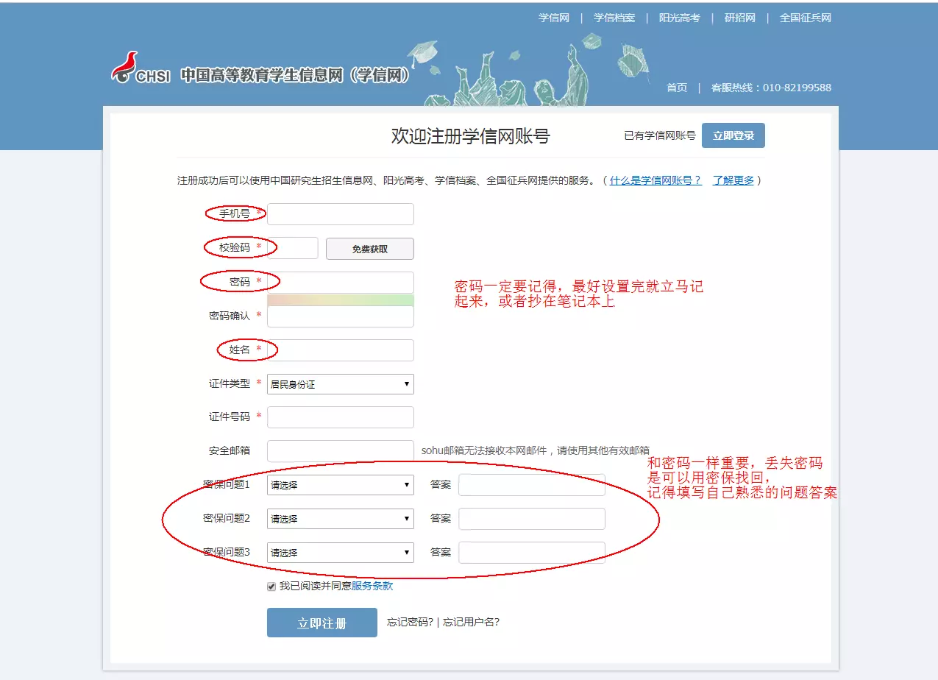Click the password strength color bar

pyautogui.click(x=341, y=300)
